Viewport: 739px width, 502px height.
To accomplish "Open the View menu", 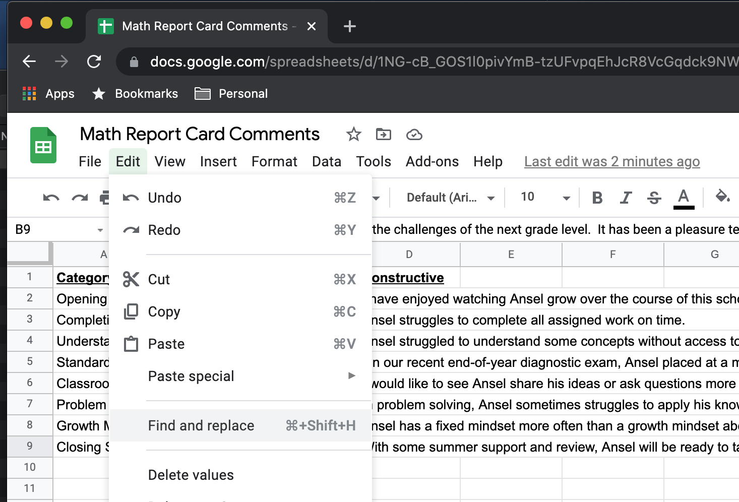I will (x=170, y=161).
